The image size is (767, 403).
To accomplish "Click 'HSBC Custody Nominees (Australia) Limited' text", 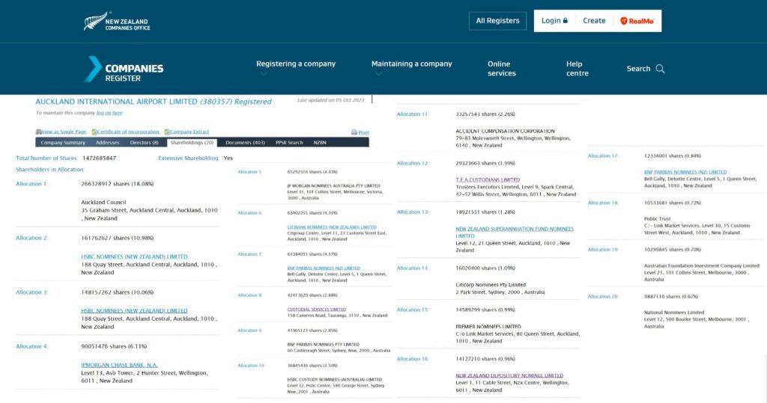I will coord(335,380).
